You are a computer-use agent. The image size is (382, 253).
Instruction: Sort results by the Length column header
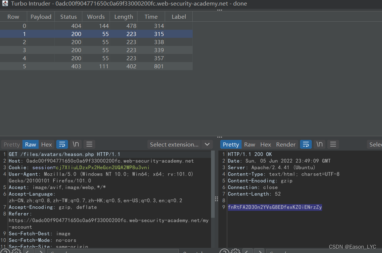coord(124,17)
